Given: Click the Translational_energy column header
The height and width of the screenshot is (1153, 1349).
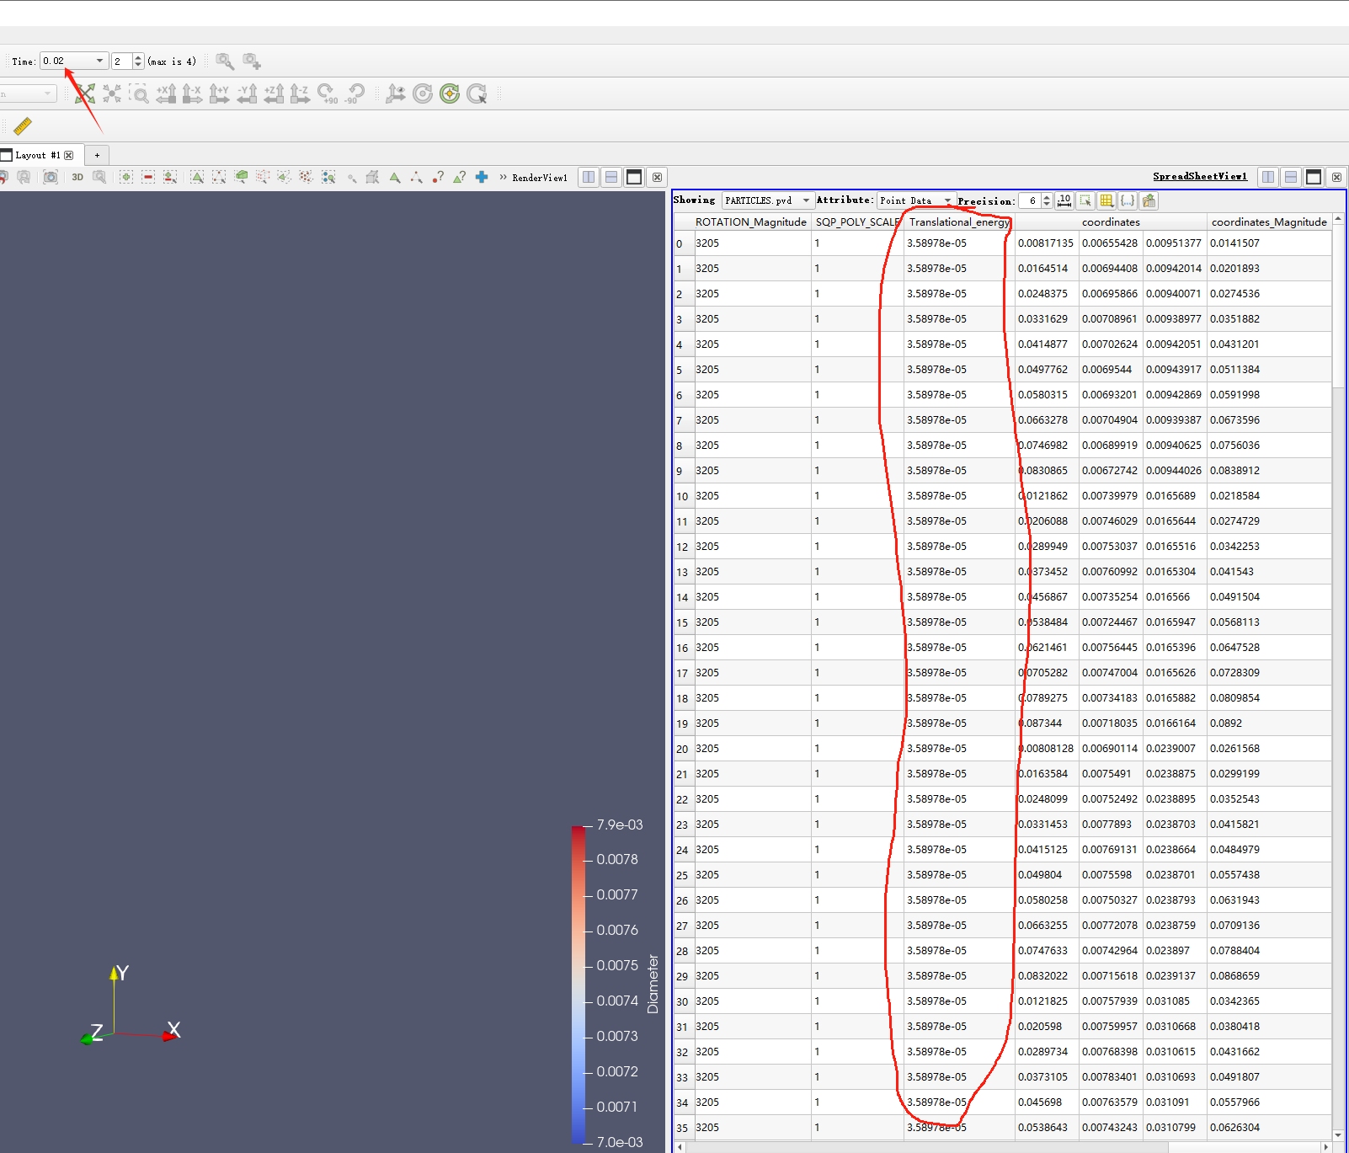Looking at the screenshot, I should point(958,222).
